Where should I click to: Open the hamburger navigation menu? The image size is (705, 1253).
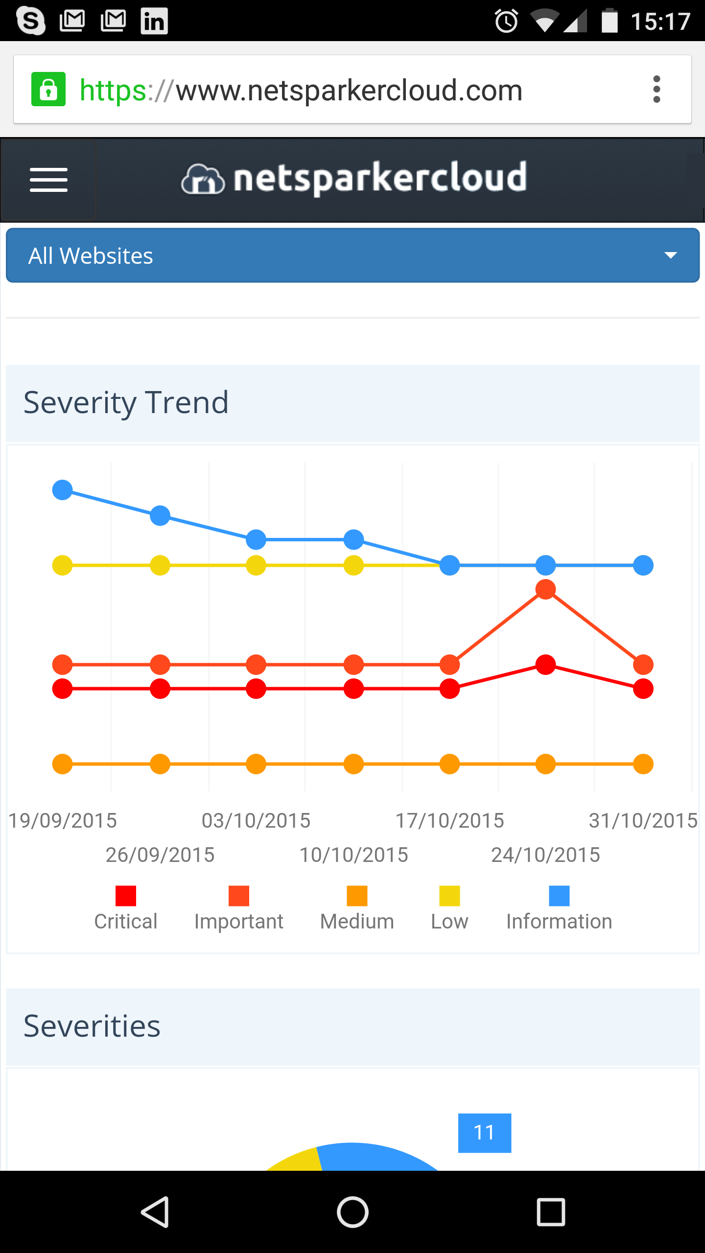click(48, 180)
